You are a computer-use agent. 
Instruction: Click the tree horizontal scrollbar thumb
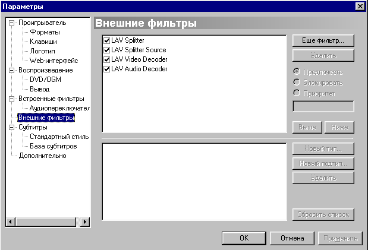(x=46, y=221)
